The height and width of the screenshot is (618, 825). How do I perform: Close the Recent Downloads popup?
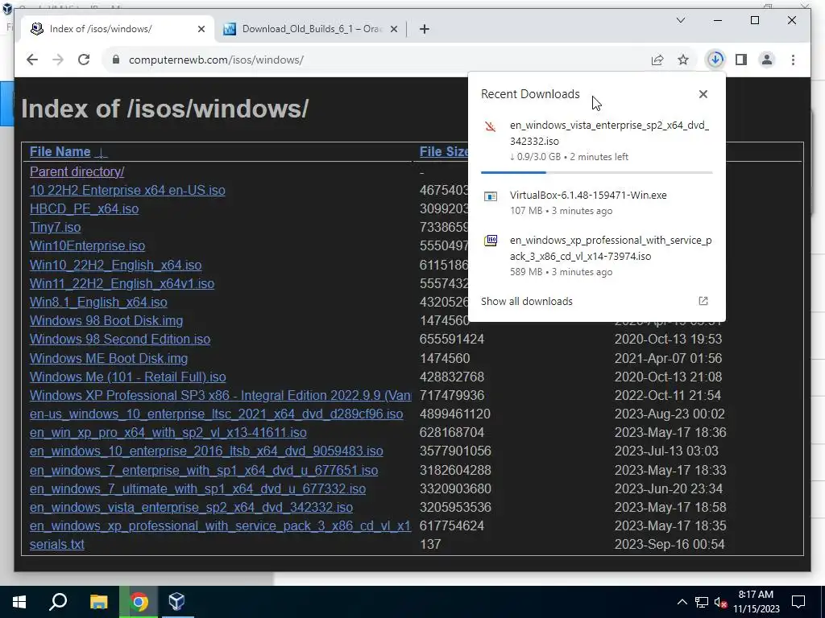pyautogui.click(x=703, y=94)
